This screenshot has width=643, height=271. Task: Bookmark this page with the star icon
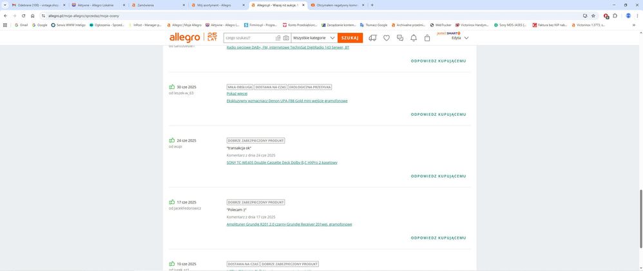coord(593,15)
